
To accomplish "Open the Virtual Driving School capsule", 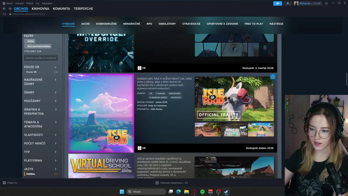I will click(101, 166).
